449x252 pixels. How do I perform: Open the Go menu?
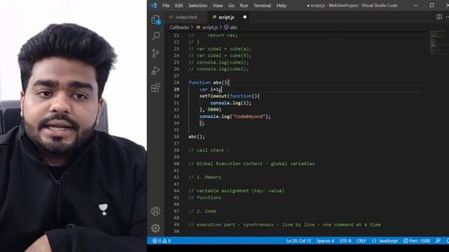coord(232,6)
